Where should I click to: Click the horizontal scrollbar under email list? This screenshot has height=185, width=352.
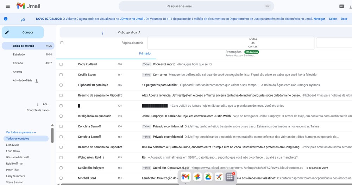tap(207, 184)
